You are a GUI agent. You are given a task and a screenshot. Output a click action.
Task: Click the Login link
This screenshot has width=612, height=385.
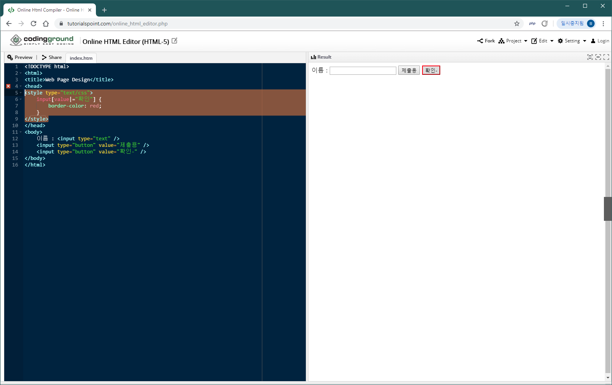point(600,41)
